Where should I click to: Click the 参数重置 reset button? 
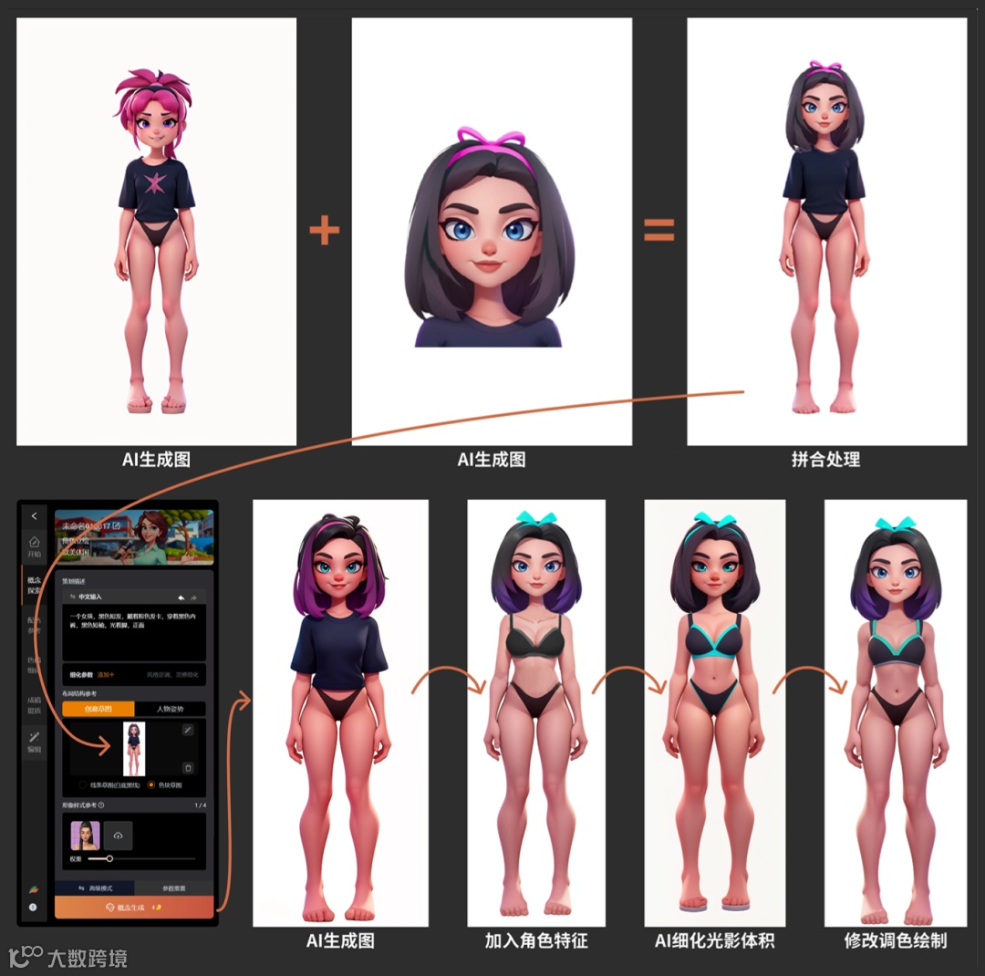(x=174, y=888)
